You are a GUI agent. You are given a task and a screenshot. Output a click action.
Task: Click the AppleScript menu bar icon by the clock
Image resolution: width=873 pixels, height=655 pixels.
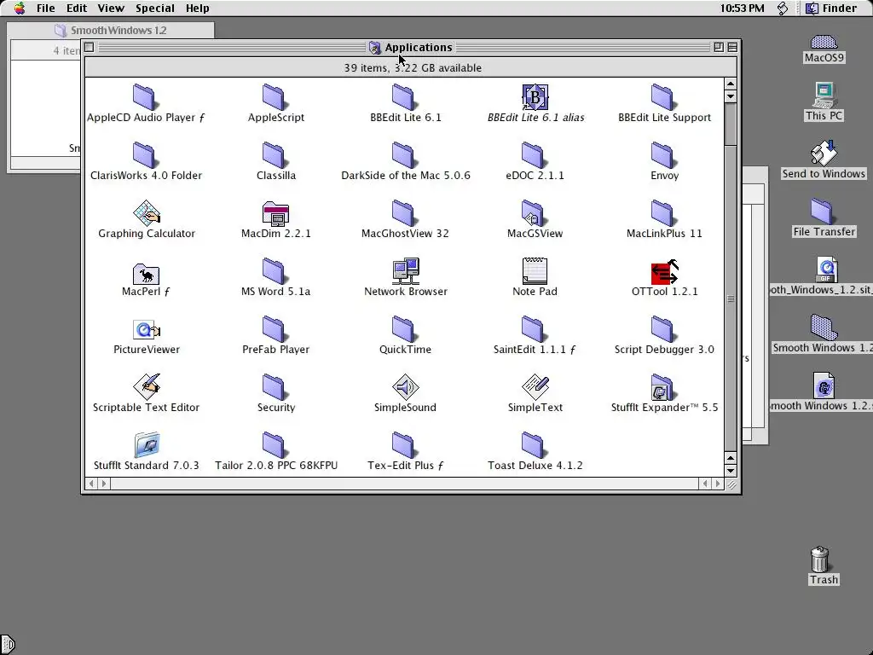pyautogui.click(x=783, y=8)
